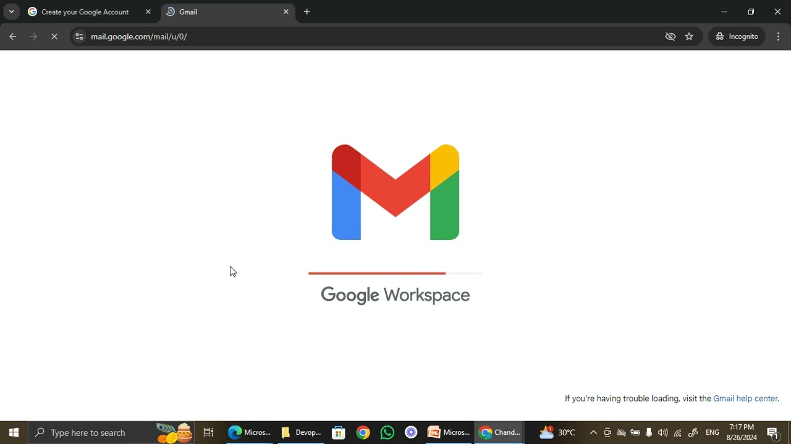Click the microphone tray icon

649,432
